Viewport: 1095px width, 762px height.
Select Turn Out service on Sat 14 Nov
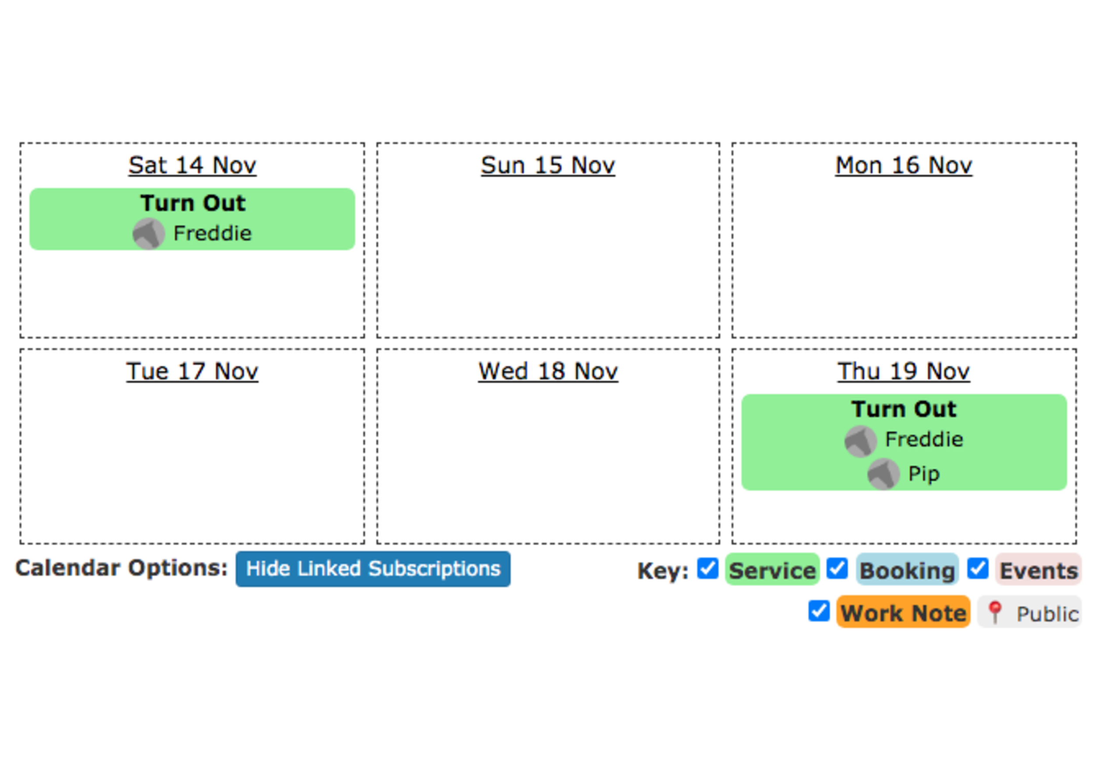192,204
